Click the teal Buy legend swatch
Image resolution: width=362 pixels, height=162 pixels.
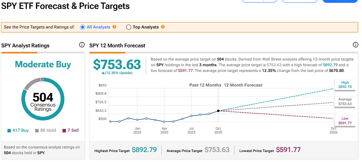click(x=9, y=131)
